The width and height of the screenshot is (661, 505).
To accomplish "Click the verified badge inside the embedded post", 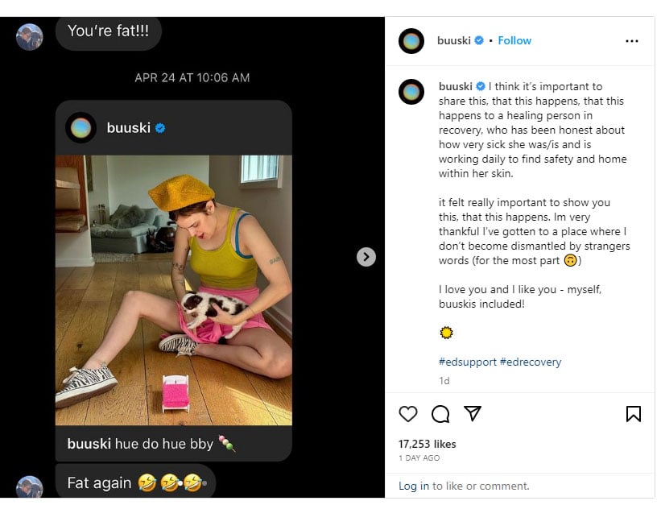I will 159,126.
